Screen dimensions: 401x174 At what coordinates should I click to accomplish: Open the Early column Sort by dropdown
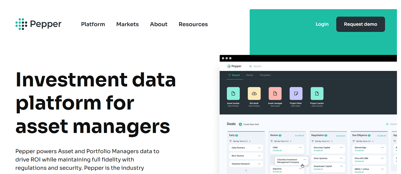point(242,141)
